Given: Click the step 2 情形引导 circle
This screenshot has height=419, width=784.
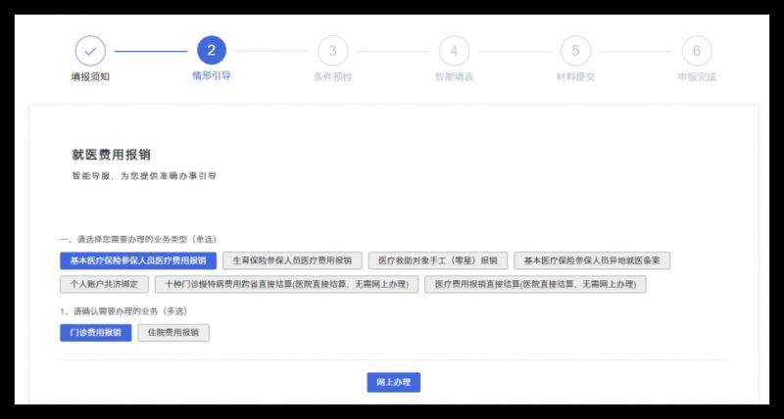Looking at the screenshot, I should [212, 50].
